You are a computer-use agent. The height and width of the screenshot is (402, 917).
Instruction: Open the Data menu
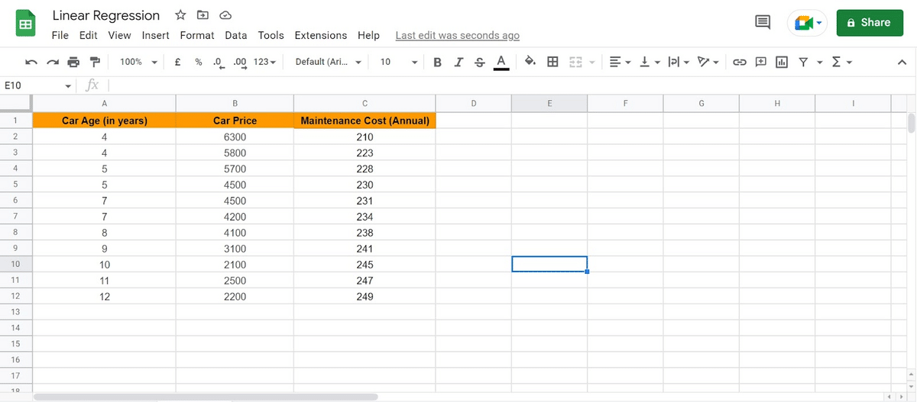236,35
